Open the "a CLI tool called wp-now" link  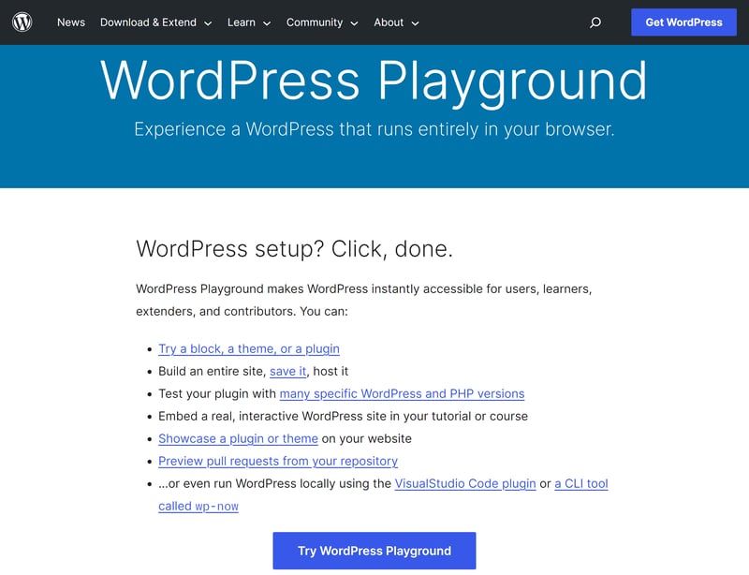[580, 484]
